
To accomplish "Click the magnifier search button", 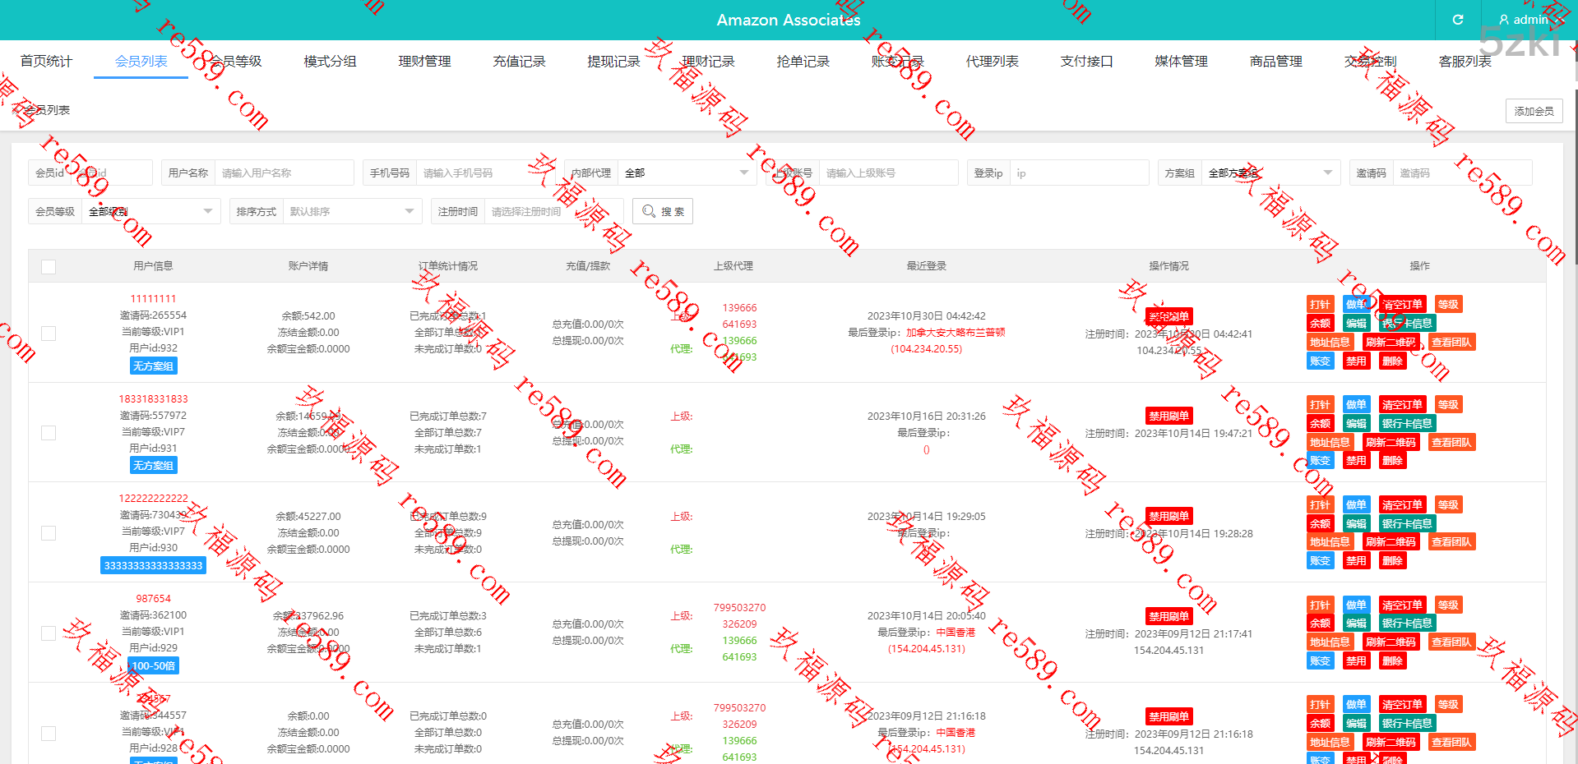I will (663, 211).
